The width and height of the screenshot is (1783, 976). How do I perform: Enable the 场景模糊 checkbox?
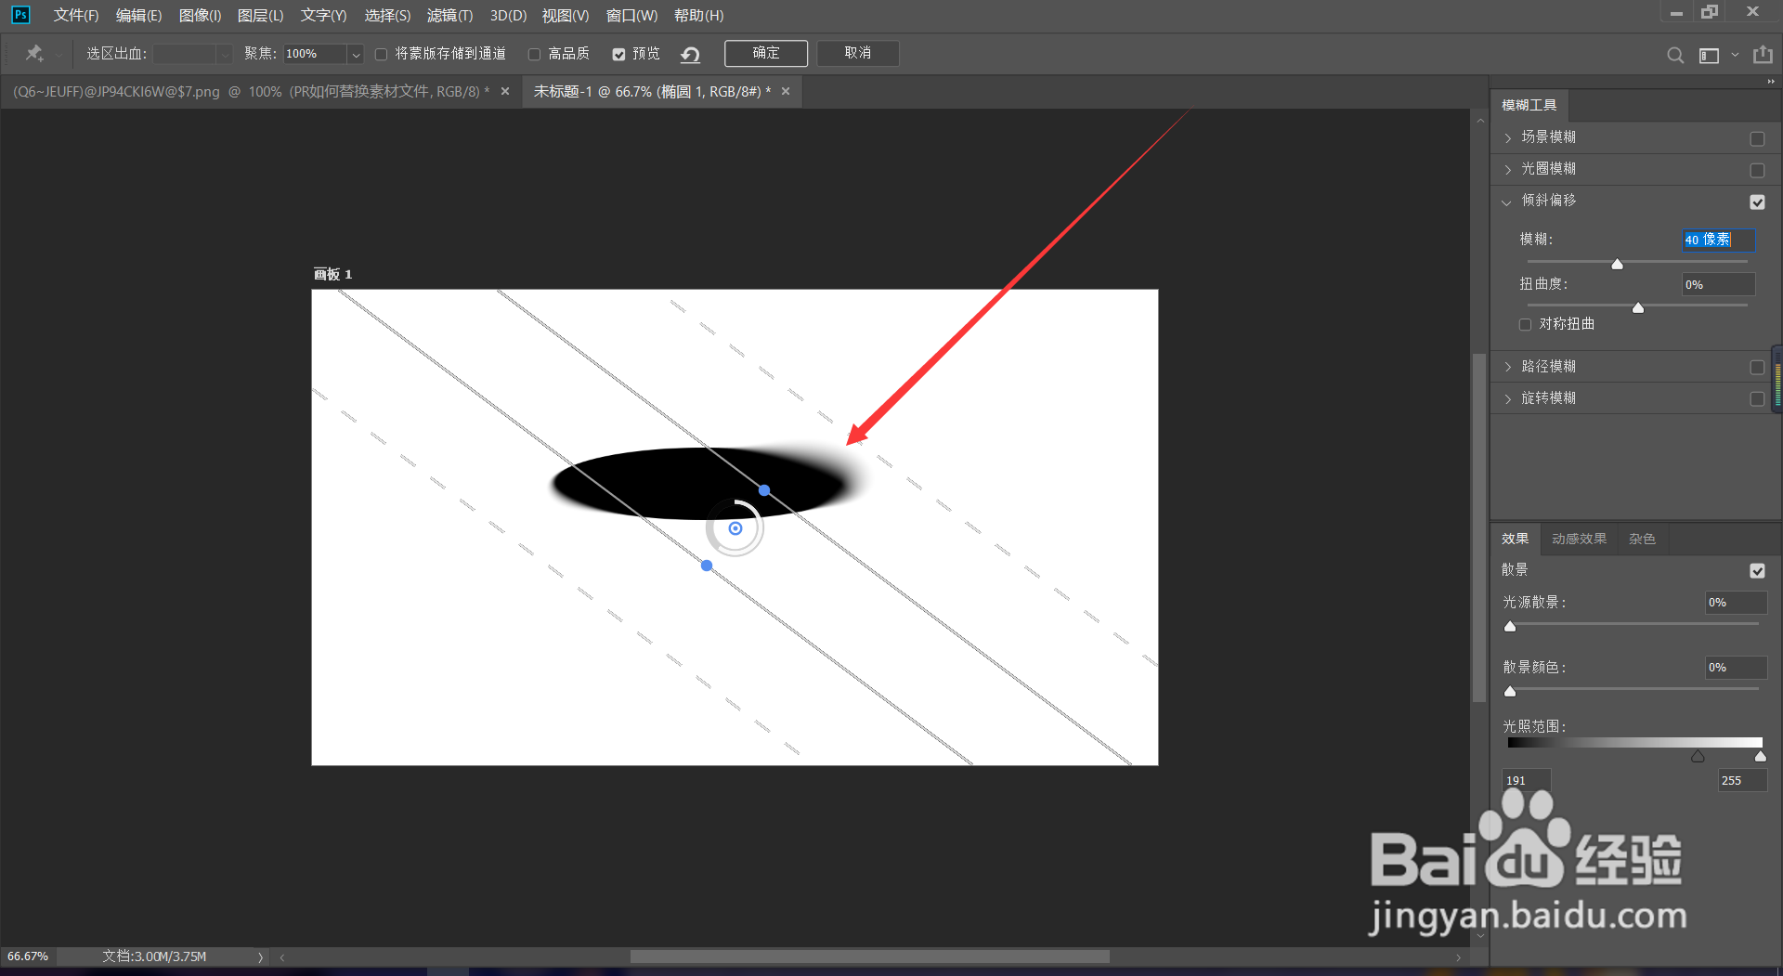coord(1757,138)
